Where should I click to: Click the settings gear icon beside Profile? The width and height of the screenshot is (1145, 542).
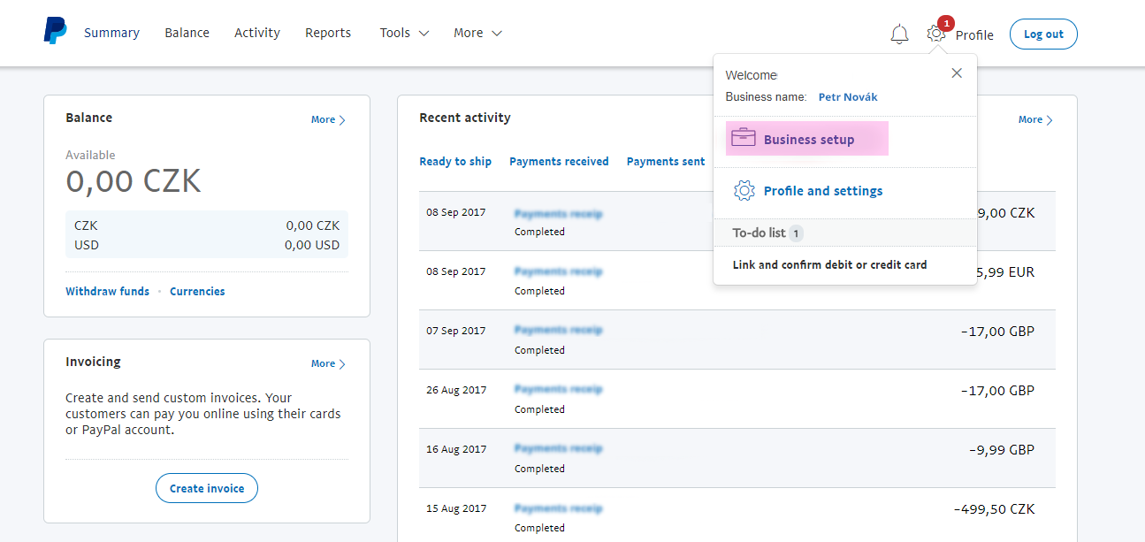pyautogui.click(x=935, y=34)
